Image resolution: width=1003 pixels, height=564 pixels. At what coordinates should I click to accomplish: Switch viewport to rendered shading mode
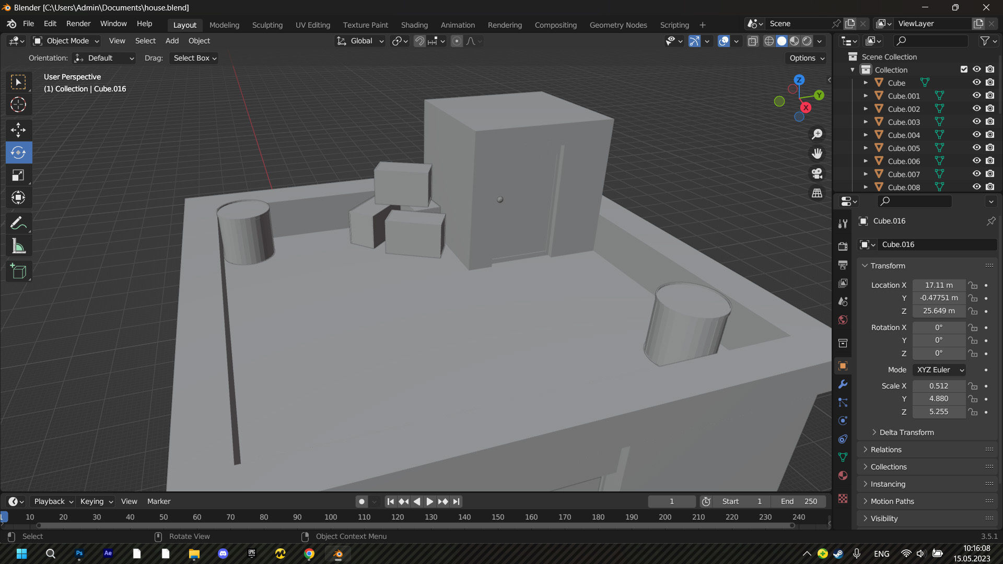[x=808, y=41]
